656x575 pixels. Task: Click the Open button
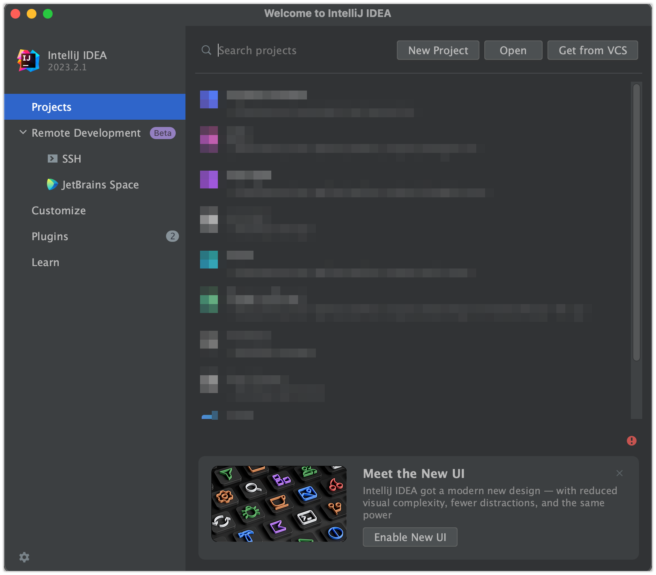tap(513, 50)
